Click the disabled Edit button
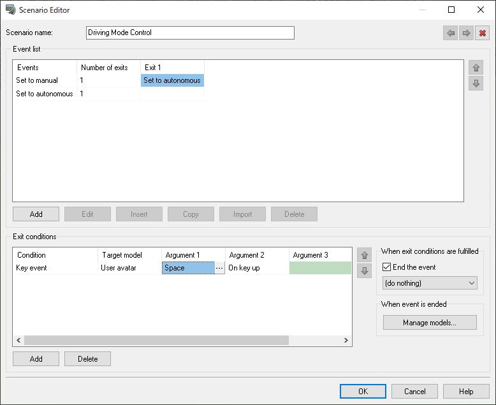 coord(87,214)
